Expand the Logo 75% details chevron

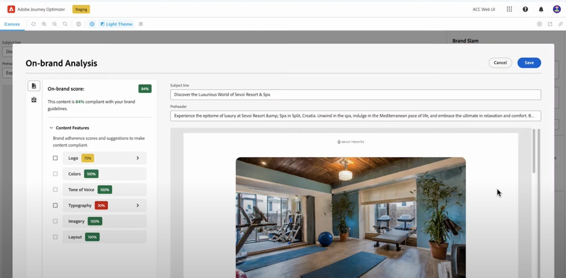138,158
